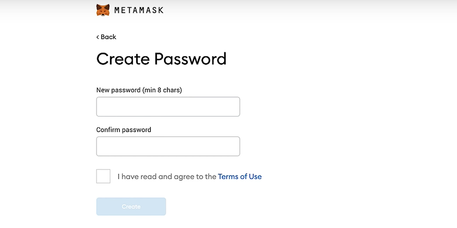
Task: Click the word 'agree' beside the checkbox
Action: coord(184,177)
